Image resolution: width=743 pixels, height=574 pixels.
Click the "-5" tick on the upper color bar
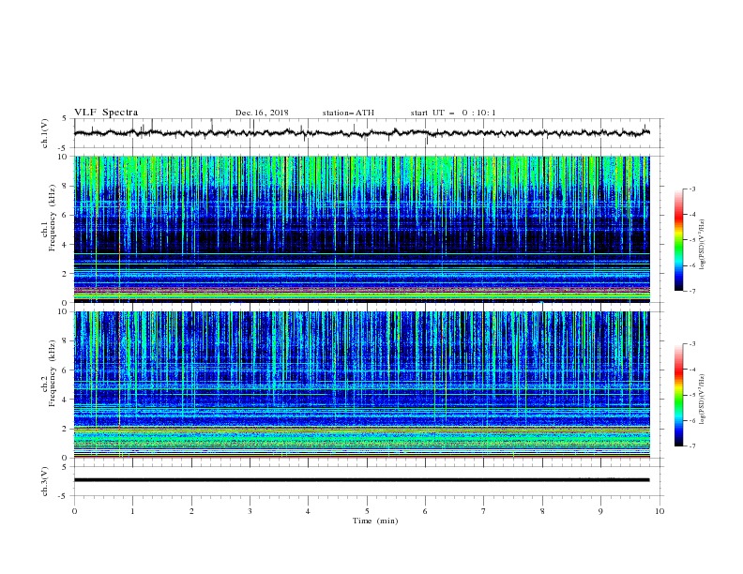(692, 240)
